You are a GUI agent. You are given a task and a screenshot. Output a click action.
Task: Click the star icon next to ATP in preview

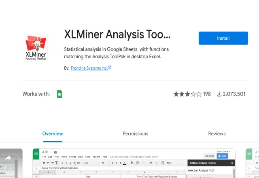point(51,152)
